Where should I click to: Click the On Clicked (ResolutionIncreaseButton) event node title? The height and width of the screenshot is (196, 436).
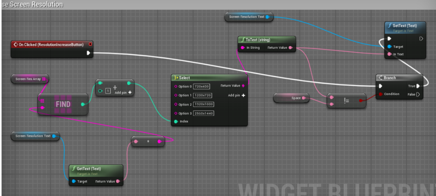pos(51,44)
